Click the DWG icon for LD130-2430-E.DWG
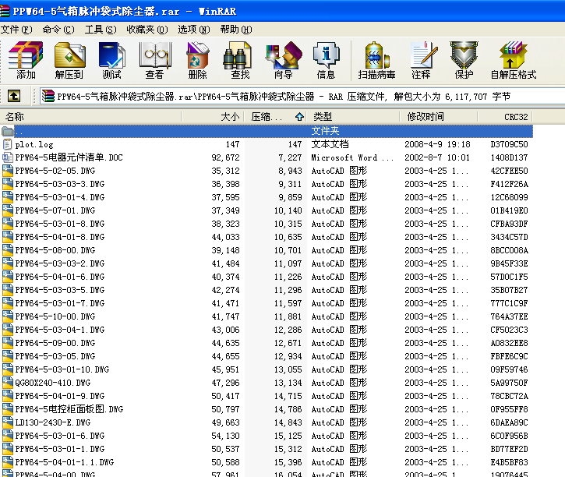Image resolution: width=565 pixels, height=477 pixels. 7,422
